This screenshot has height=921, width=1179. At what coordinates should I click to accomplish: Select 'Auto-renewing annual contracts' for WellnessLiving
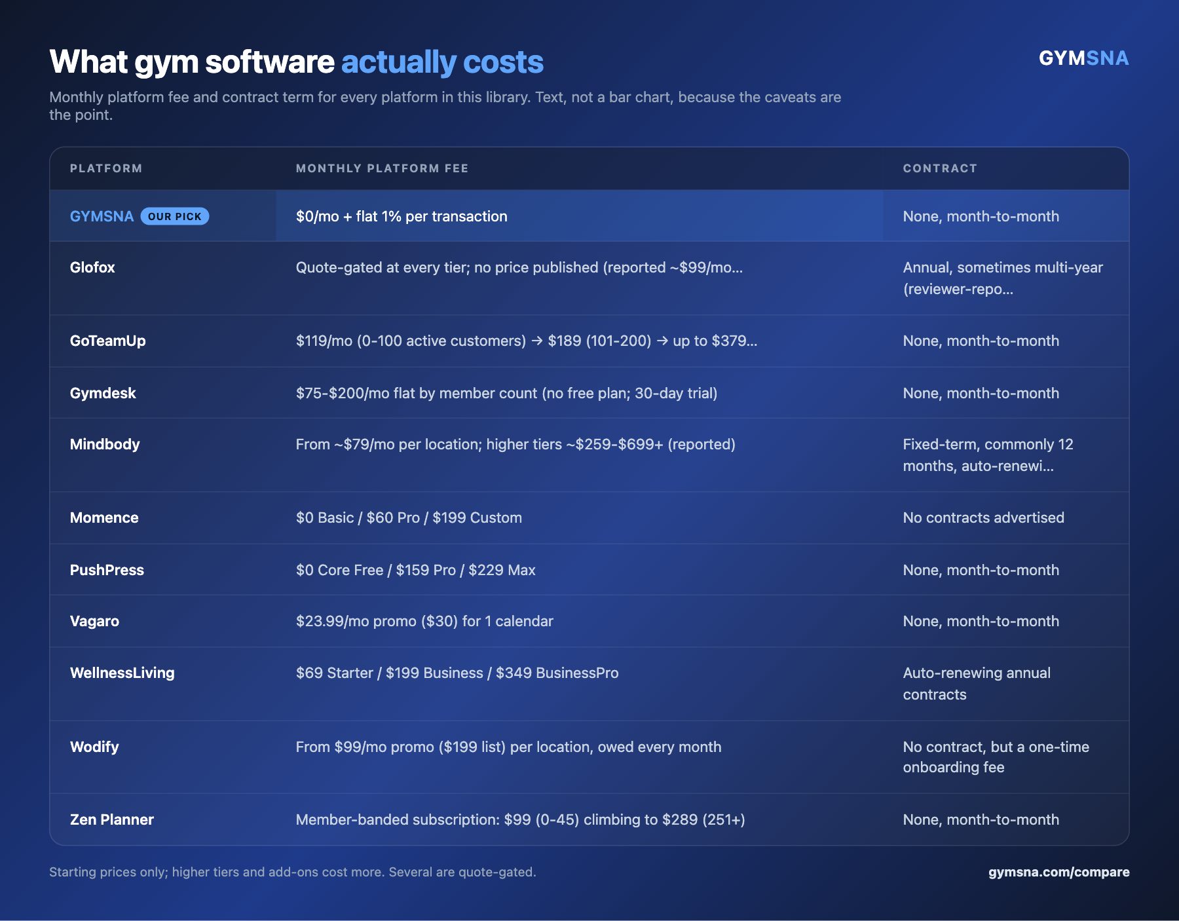pos(977,683)
